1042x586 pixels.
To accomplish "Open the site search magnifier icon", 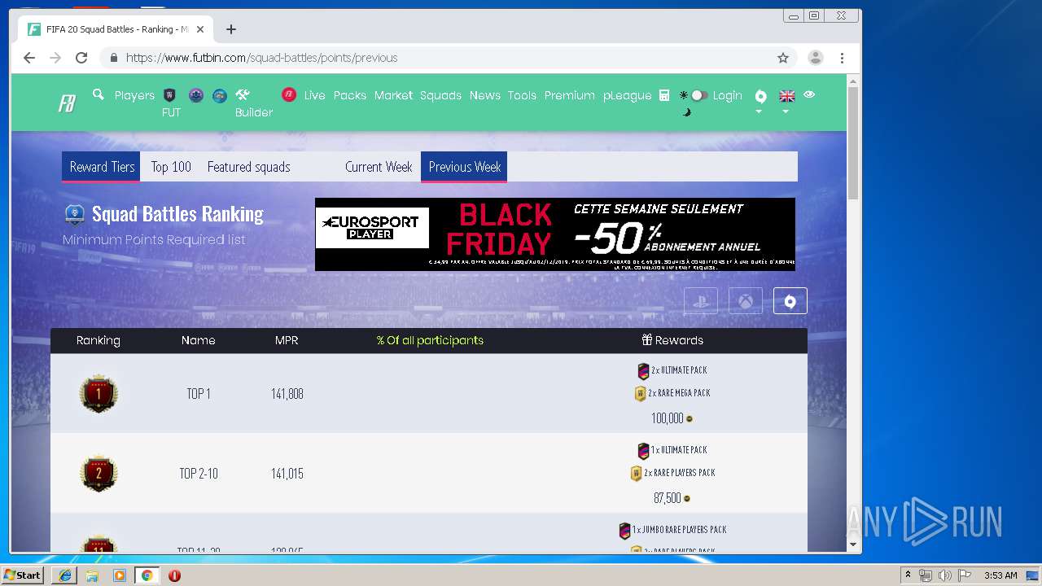I will point(99,95).
